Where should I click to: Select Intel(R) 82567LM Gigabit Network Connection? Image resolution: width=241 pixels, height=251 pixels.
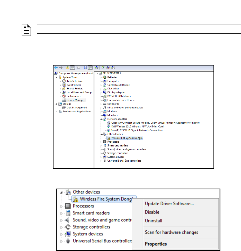137,131
